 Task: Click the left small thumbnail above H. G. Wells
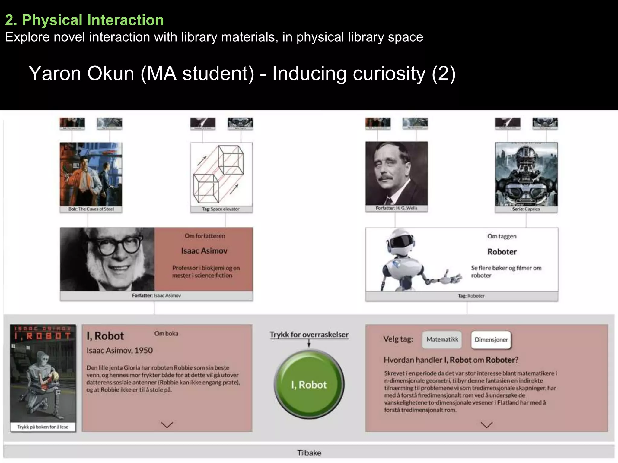pyautogui.click(x=378, y=124)
